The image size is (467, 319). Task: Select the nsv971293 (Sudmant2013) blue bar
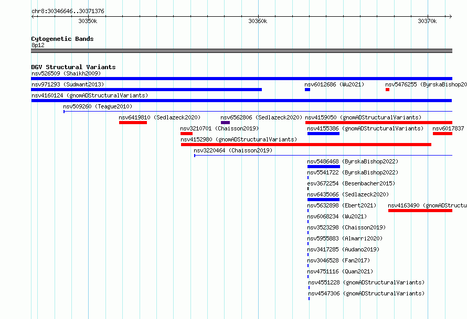tap(146, 90)
